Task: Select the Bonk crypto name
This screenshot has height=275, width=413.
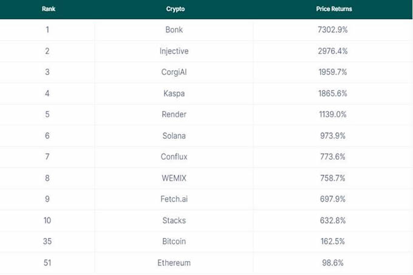Action: pyautogui.click(x=174, y=29)
